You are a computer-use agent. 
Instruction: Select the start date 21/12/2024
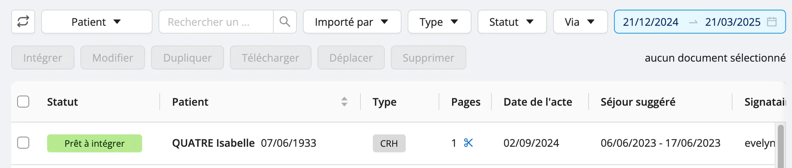point(650,22)
